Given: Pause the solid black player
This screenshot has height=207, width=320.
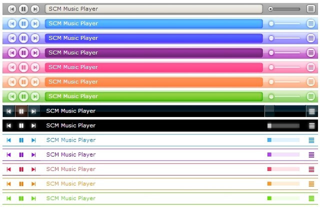Looking at the screenshot, I should click(21, 125).
